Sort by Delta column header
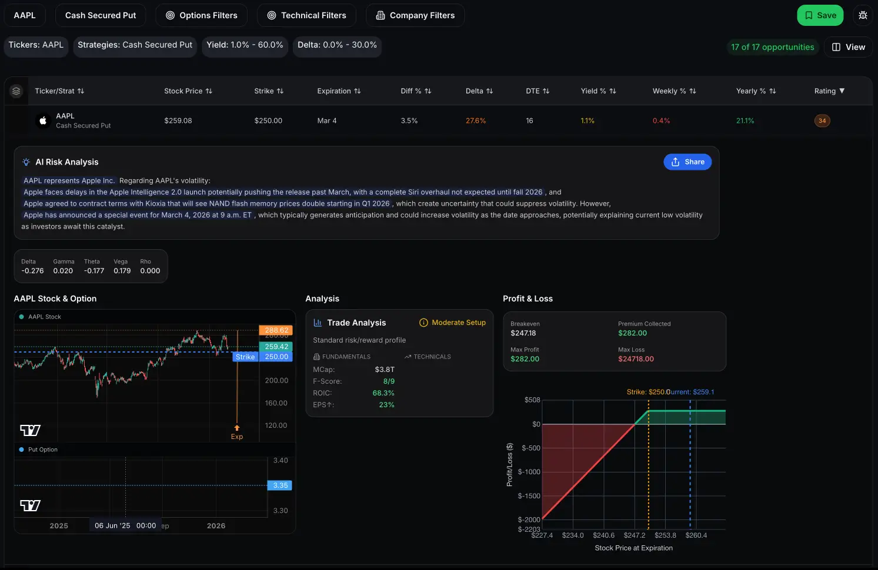This screenshot has width=878, height=570. (479, 91)
